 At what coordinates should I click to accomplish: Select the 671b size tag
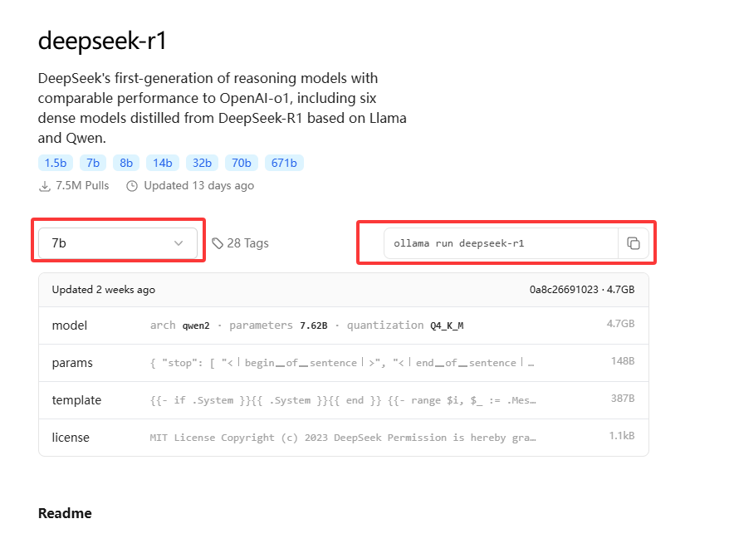point(284,163)
